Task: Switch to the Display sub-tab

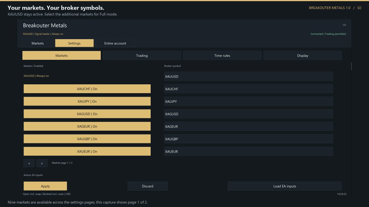Action: 303,55
